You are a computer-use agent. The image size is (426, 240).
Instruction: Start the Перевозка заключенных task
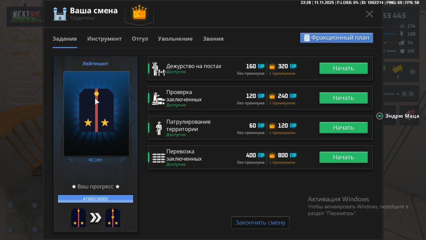pyautogui.click(x=343, y=157)
